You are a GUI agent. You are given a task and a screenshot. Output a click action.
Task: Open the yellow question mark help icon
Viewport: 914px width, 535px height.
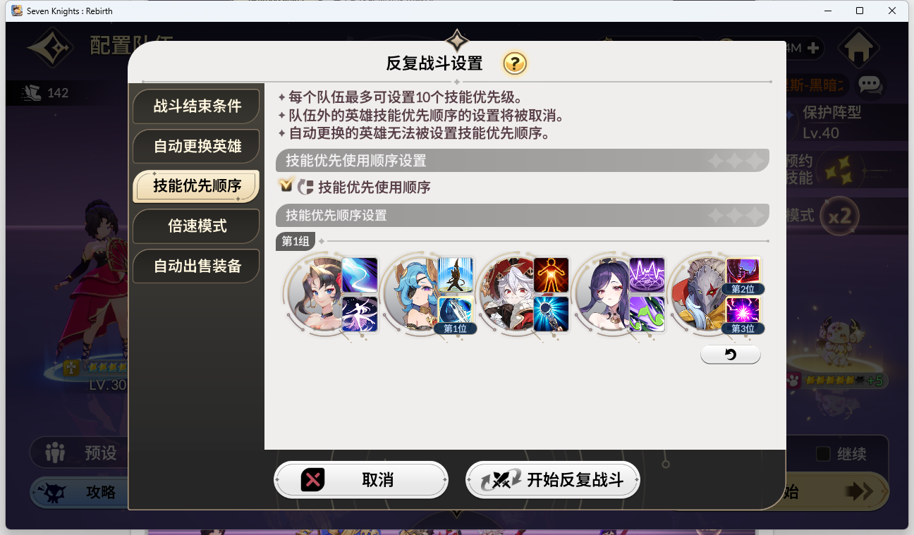click(x=515, y=63)
